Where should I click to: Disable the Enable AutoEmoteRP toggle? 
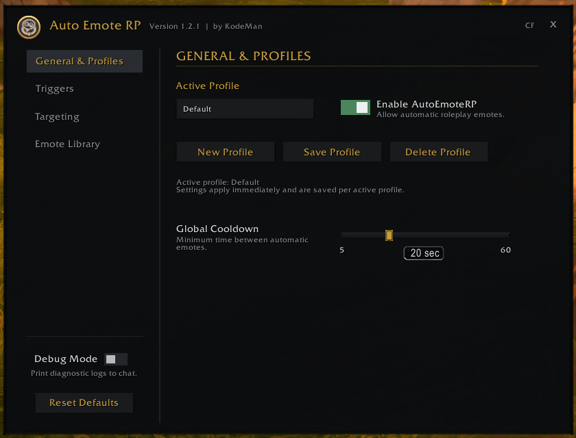355,107
